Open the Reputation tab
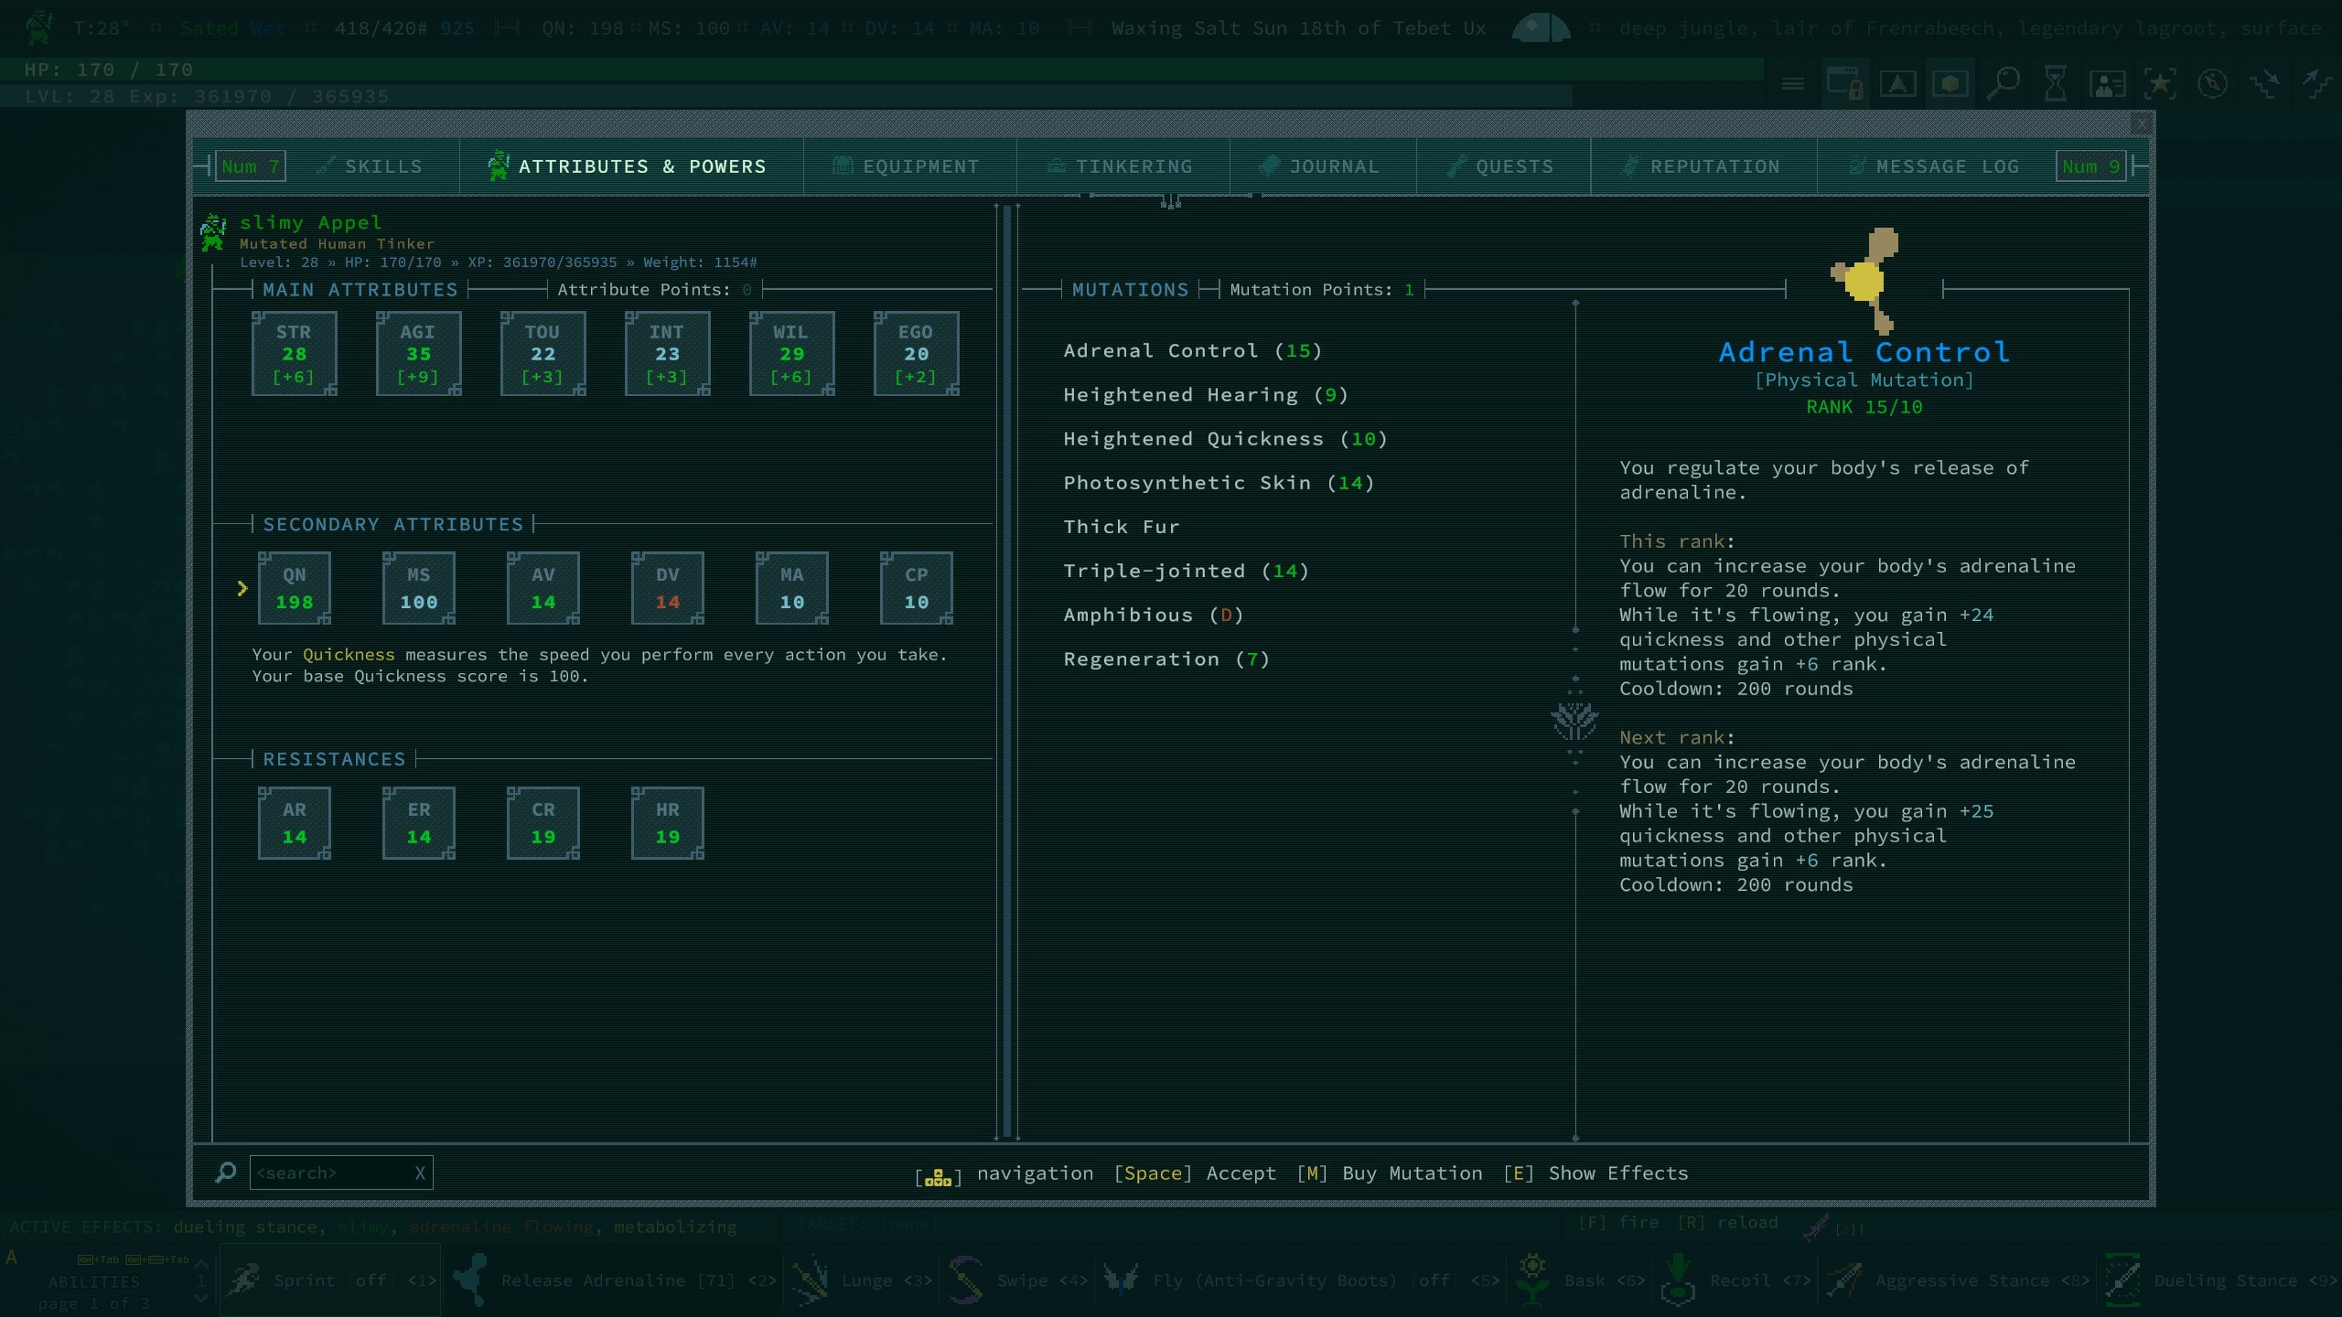The image size is (2342, 1317). click(1703, 166)
